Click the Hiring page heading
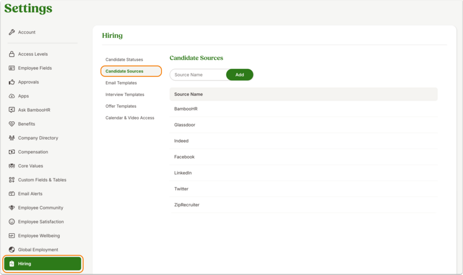463x275 pixels. coord(112,36)
